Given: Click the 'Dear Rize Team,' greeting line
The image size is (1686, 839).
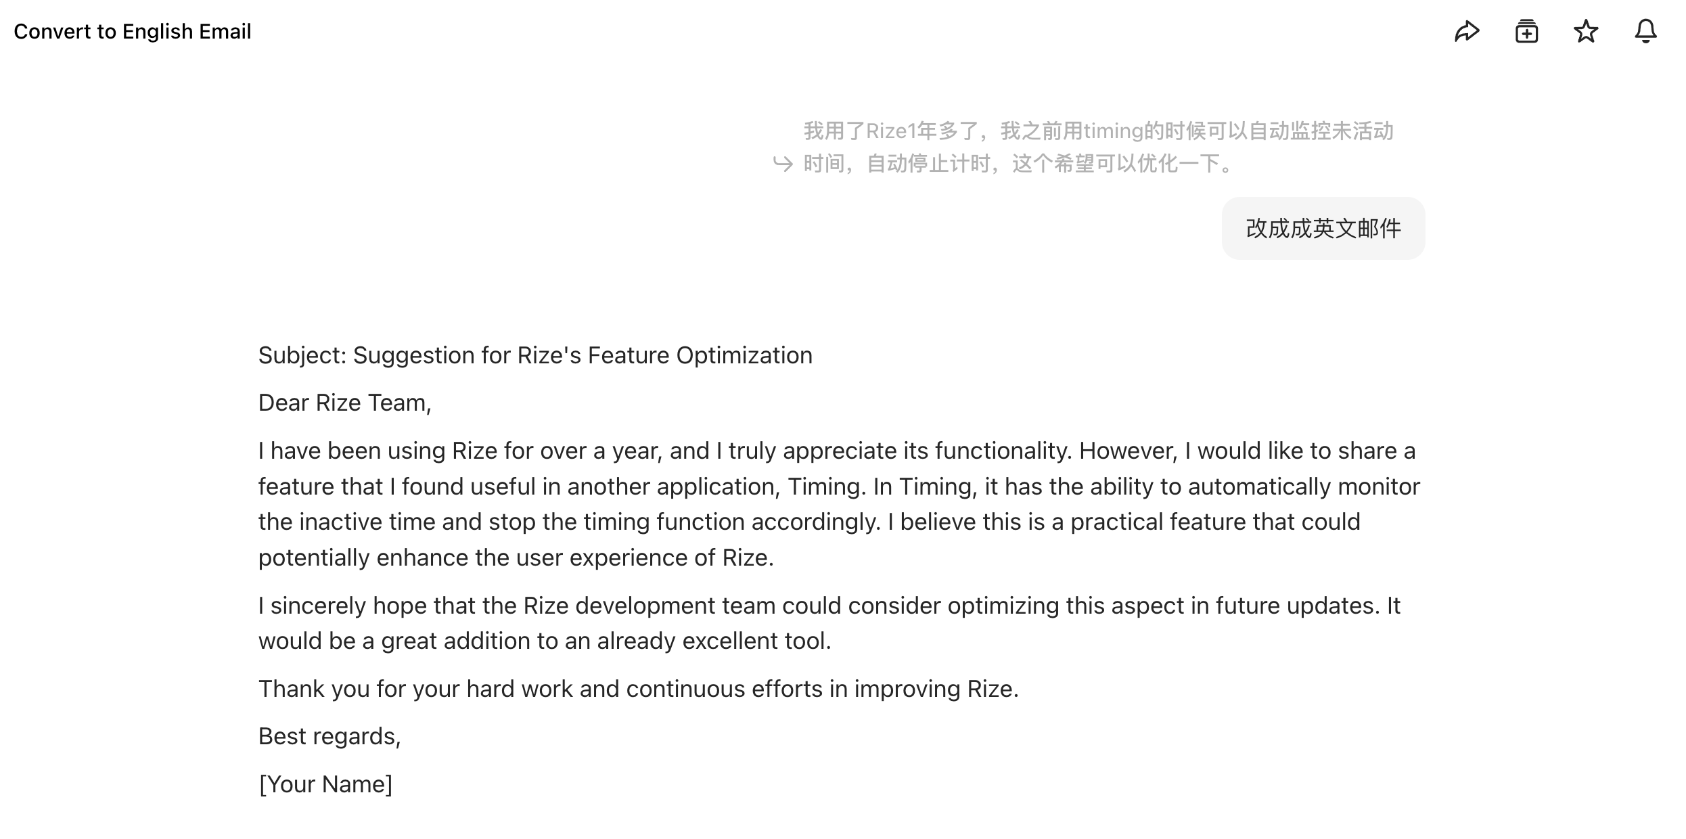Looking at the screenshot, I should coord(344,403).
